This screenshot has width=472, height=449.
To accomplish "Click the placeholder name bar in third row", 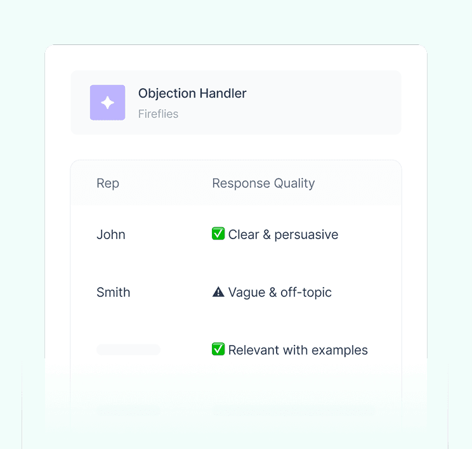I will 128,349.
